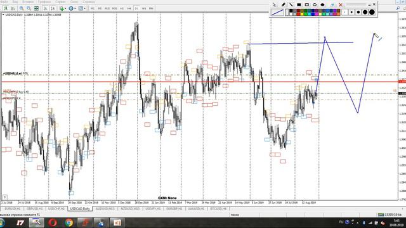
Task: Select the M30 timeframe button
Action: [x=114, y=8]
